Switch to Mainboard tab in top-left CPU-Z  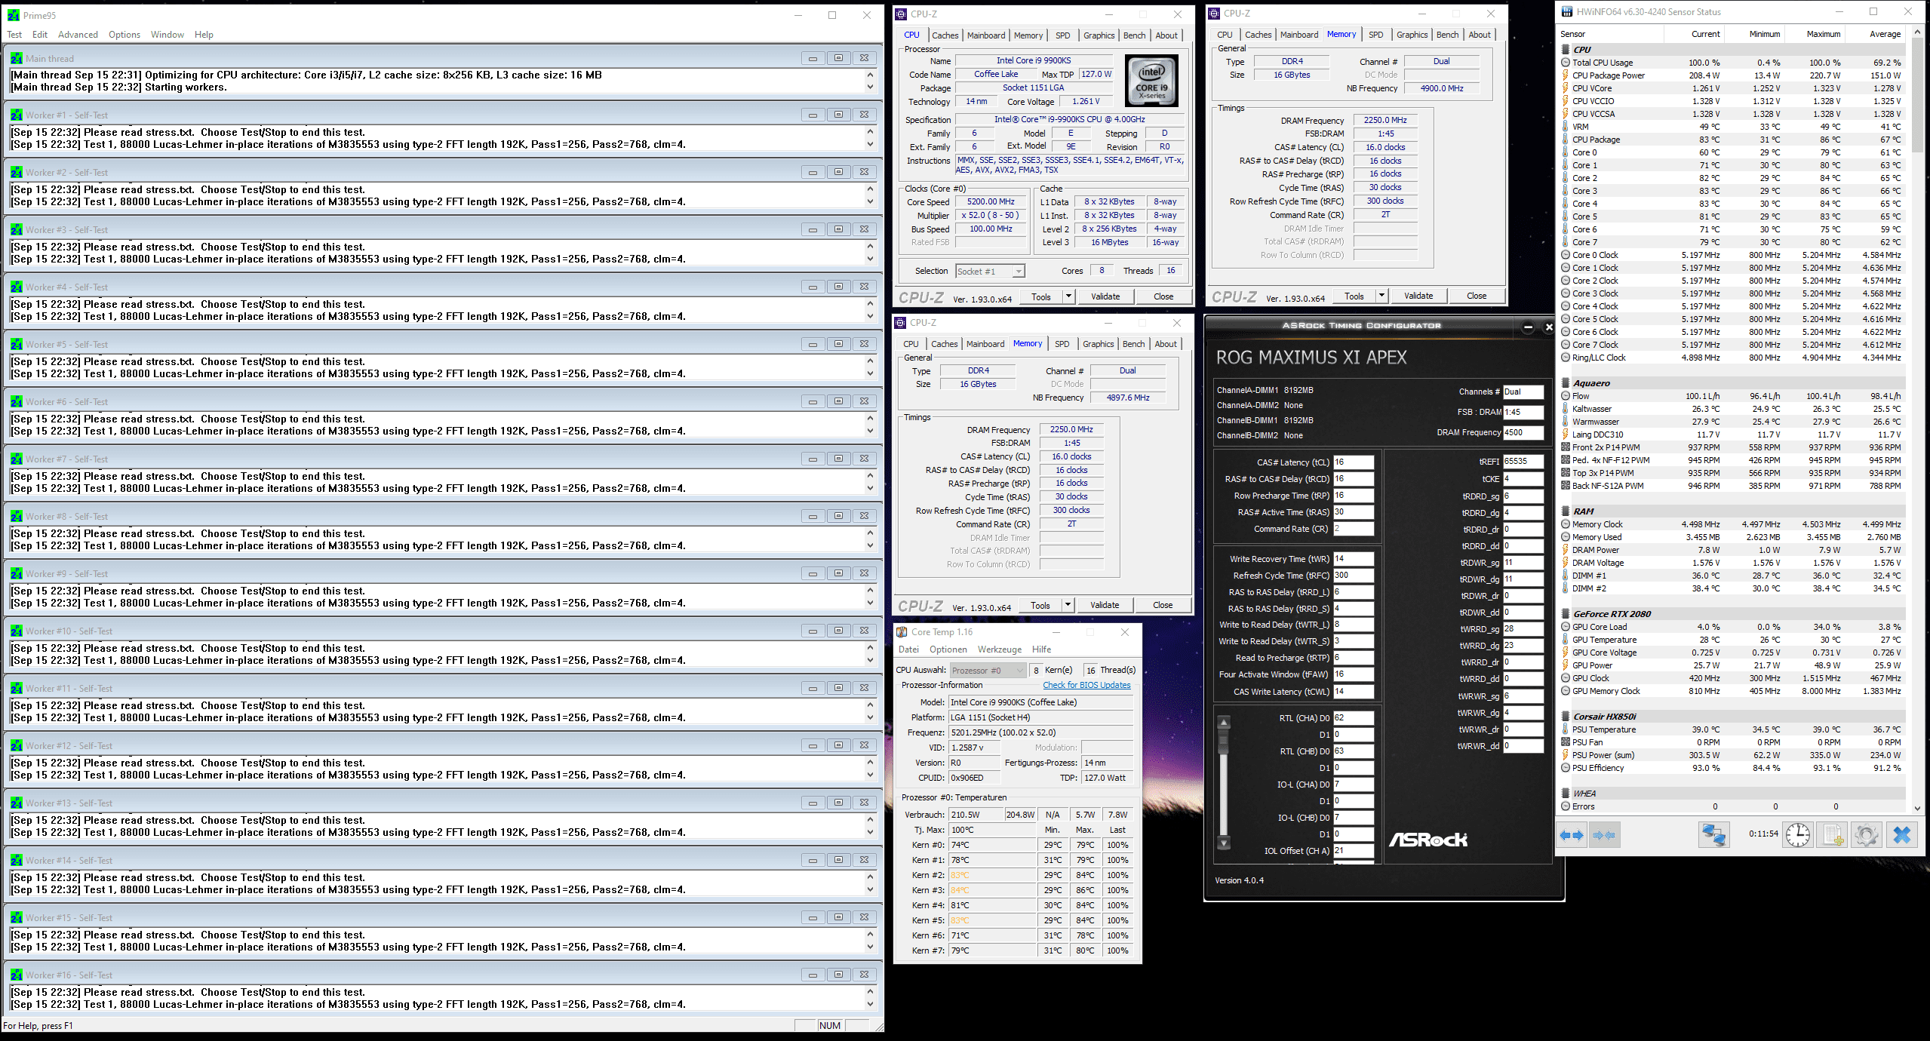(985, 35)
